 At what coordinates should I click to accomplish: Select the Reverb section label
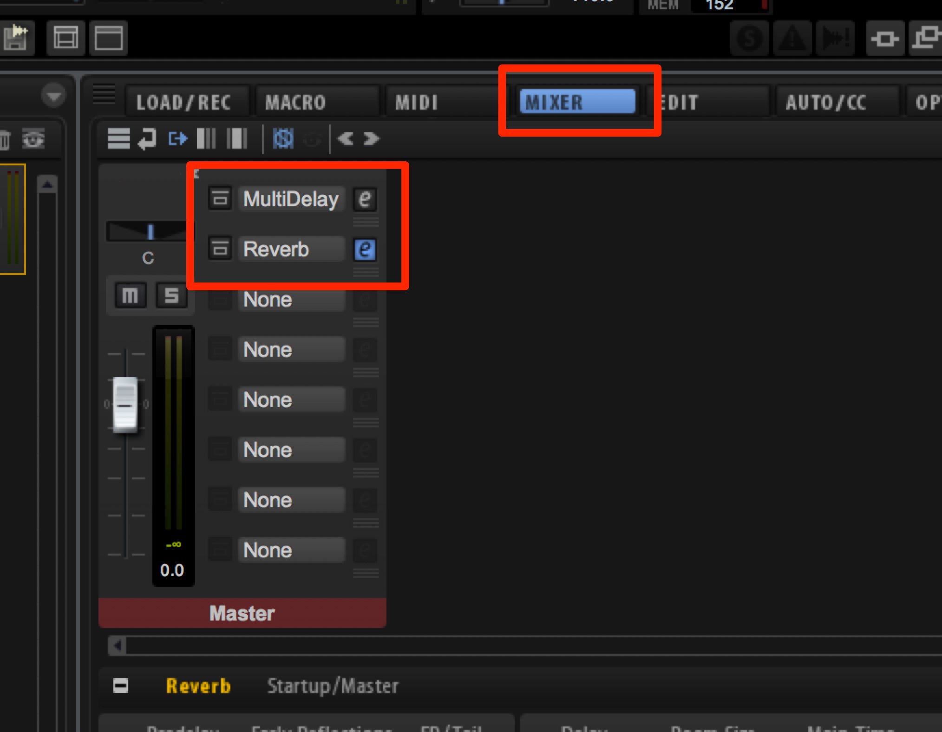198,686
